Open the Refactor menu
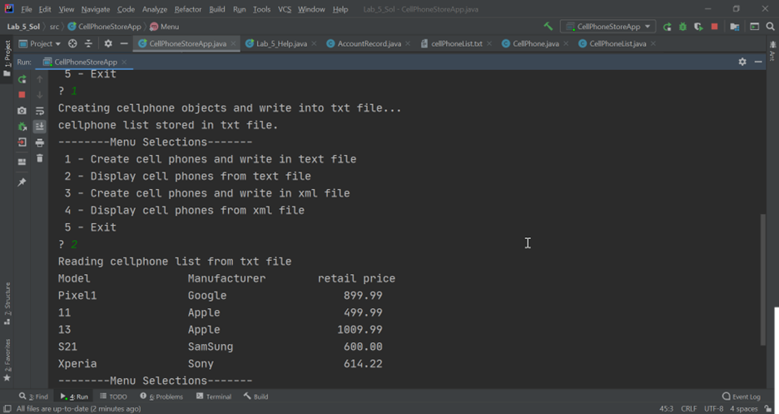This screenshot has height=414, width=779. coord(188,9)
